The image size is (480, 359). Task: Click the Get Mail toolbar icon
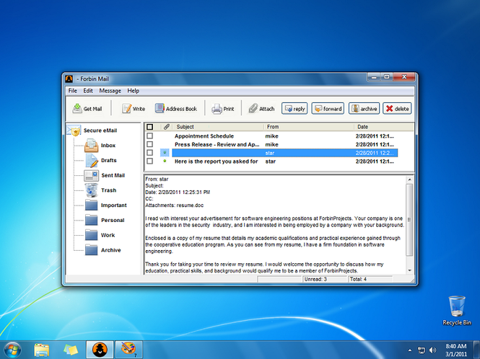[87, 109]
